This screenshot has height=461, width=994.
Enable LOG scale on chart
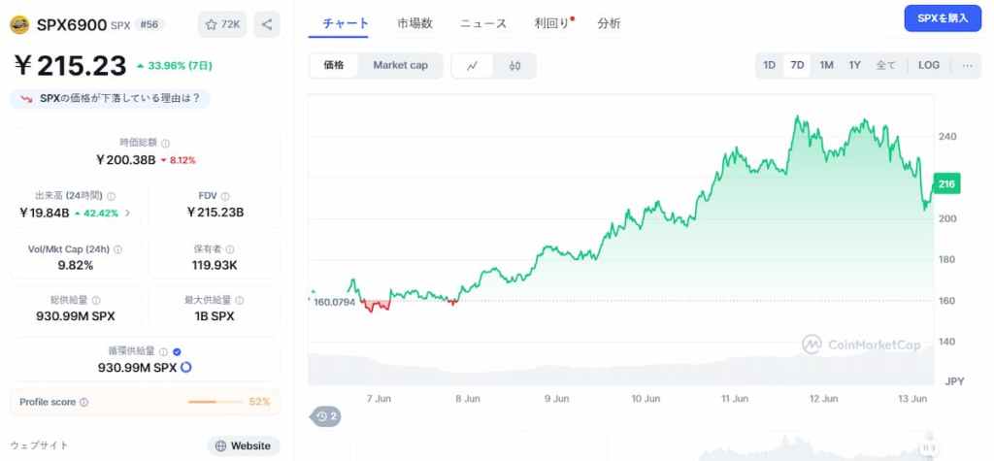coord(929,65)
